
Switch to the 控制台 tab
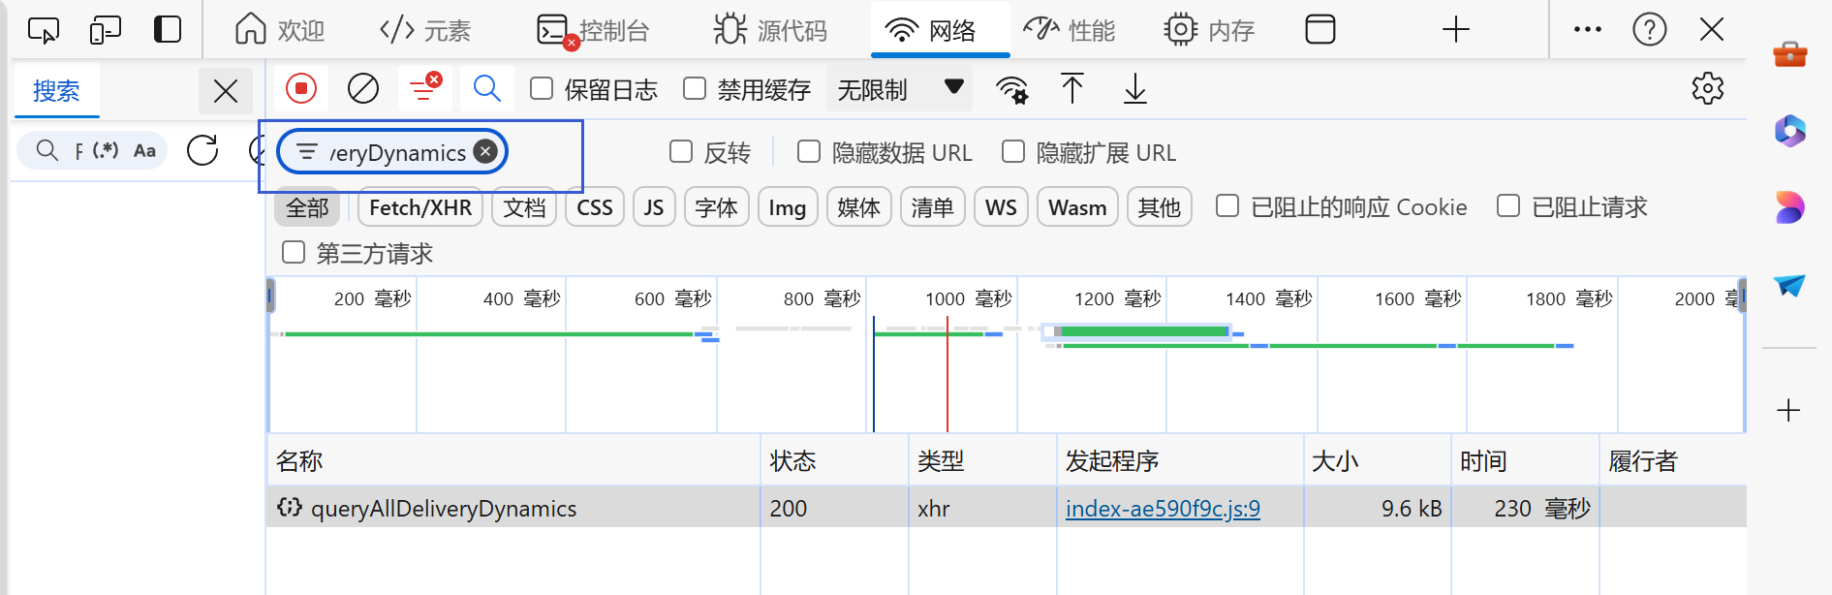pyautogui.click(x=593, y=30)
